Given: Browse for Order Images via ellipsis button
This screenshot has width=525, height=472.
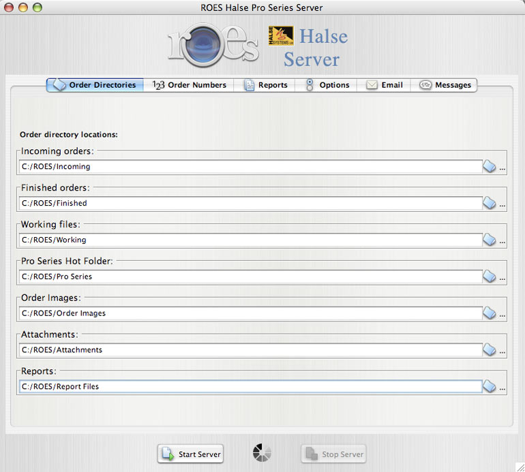Looking at the screenshot, I should [x=502, y=316].
